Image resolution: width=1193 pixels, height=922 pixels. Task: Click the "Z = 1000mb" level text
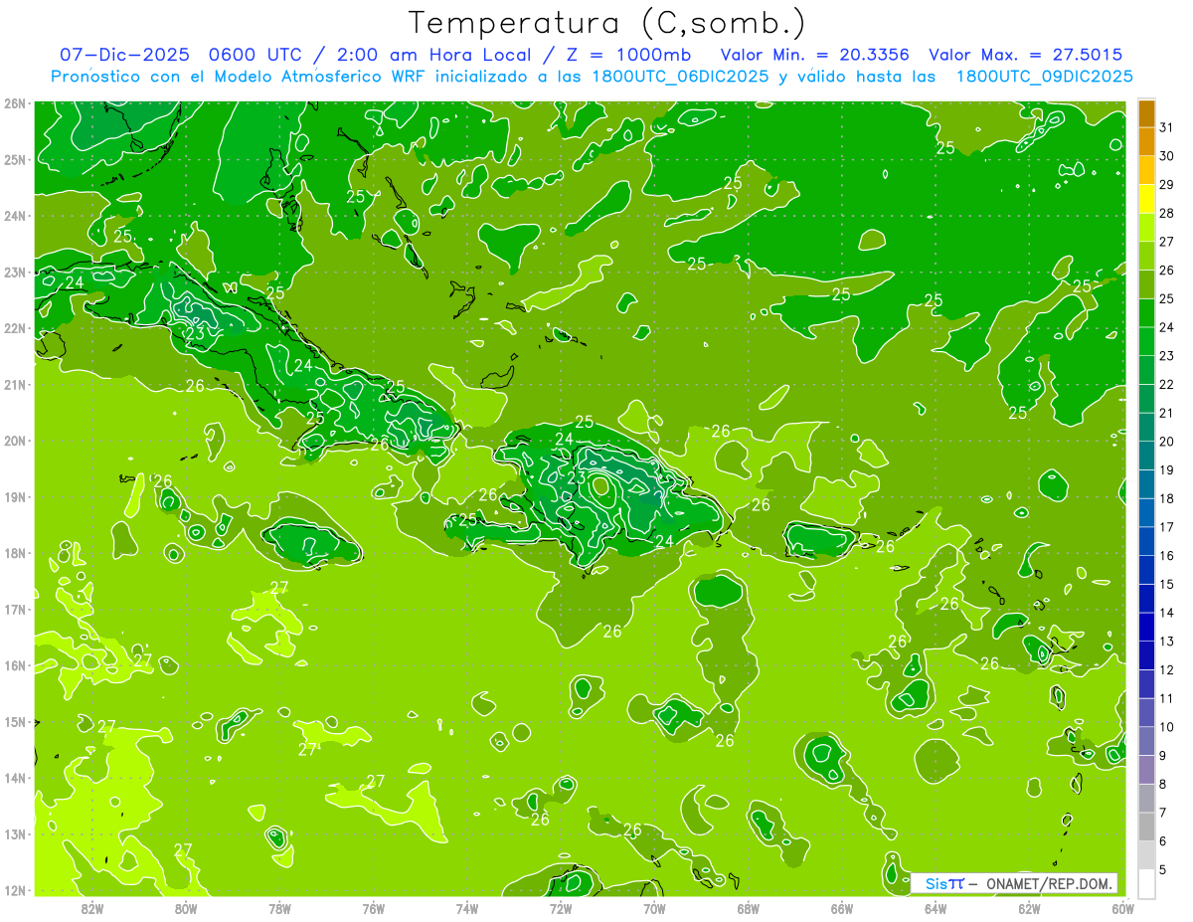pyautogui.click(x=627, y=55)
